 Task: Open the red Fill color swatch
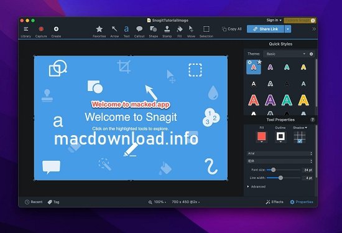pyautogui.click(x=262, y=136)
